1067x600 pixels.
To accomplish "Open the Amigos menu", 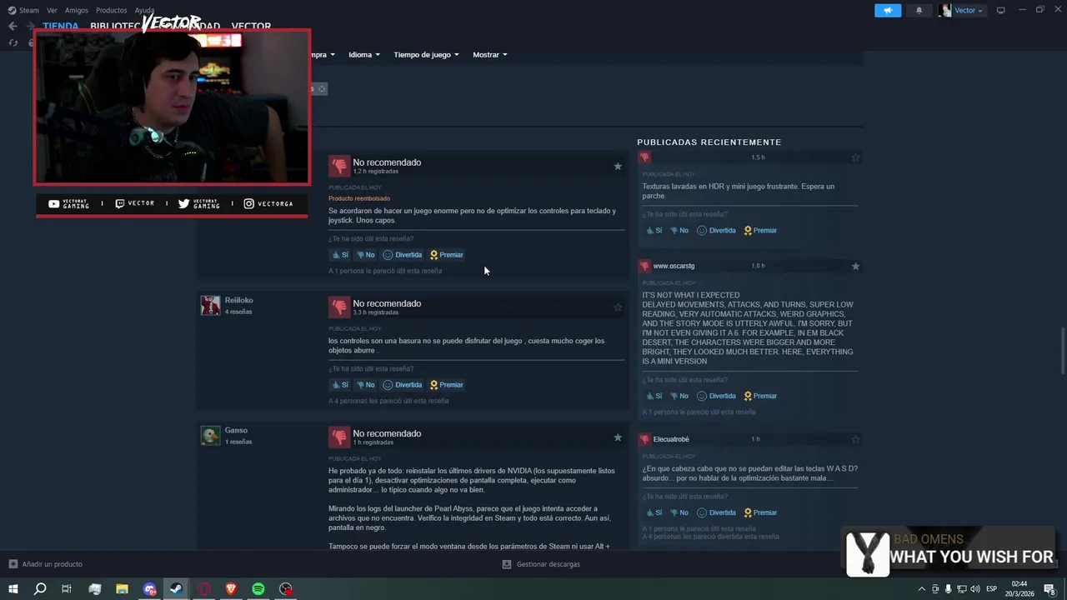I will point(77,10).
